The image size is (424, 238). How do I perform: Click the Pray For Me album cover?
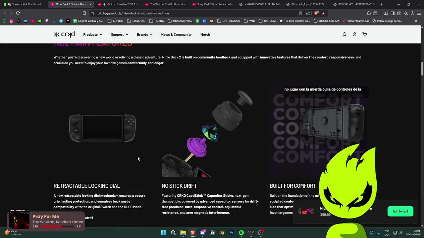(x=19, y=220)
